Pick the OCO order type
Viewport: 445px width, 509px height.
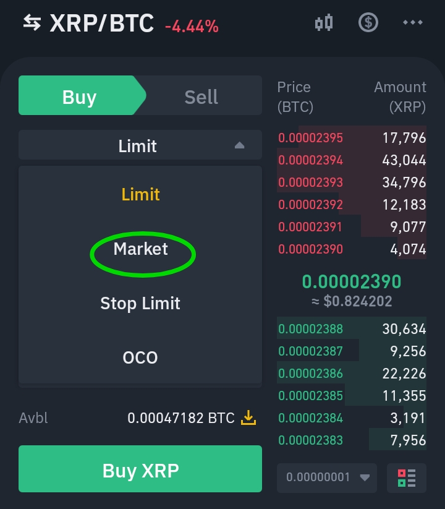[x=140, y=357]
